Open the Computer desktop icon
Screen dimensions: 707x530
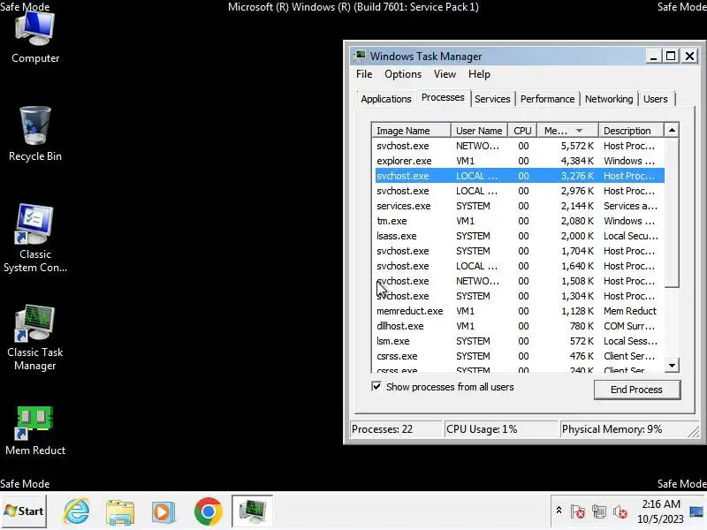pos(35,38)
